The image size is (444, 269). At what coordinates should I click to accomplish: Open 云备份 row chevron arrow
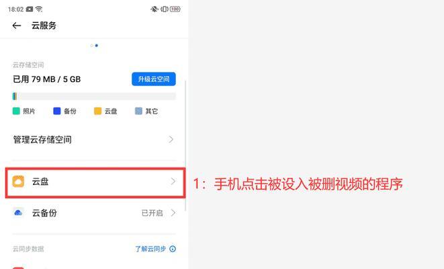(x=173, y=213)
